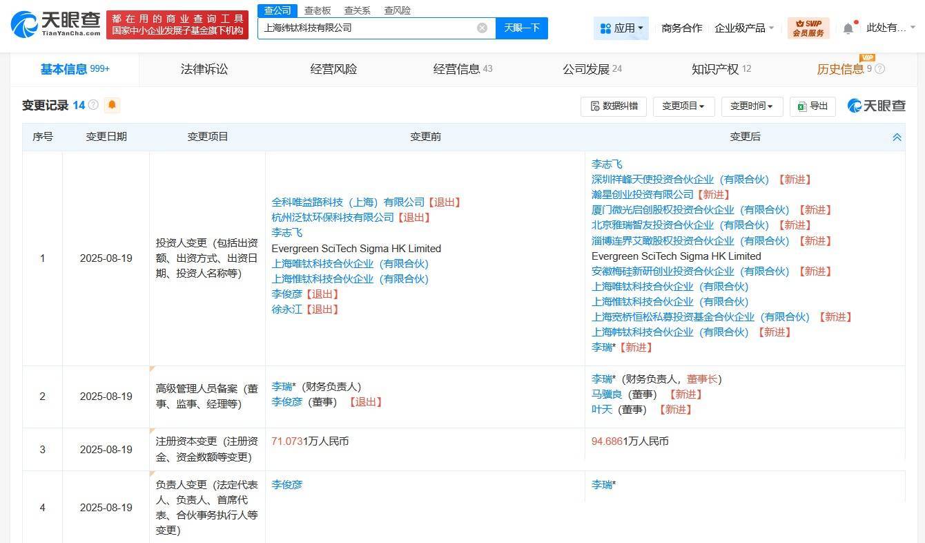Click the orange change-record alert bell
This screenshot has width=925, height=543.
[x=112, y=105]
